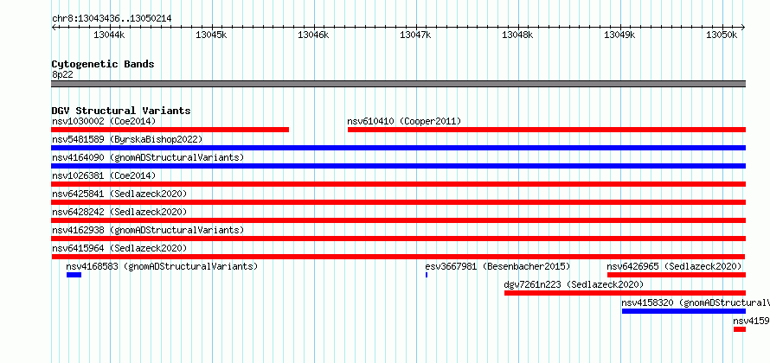This screenshot has height=363, width=770.
Task: Select the tiny blue esv3667981 marker
Action: coord(427,275)
